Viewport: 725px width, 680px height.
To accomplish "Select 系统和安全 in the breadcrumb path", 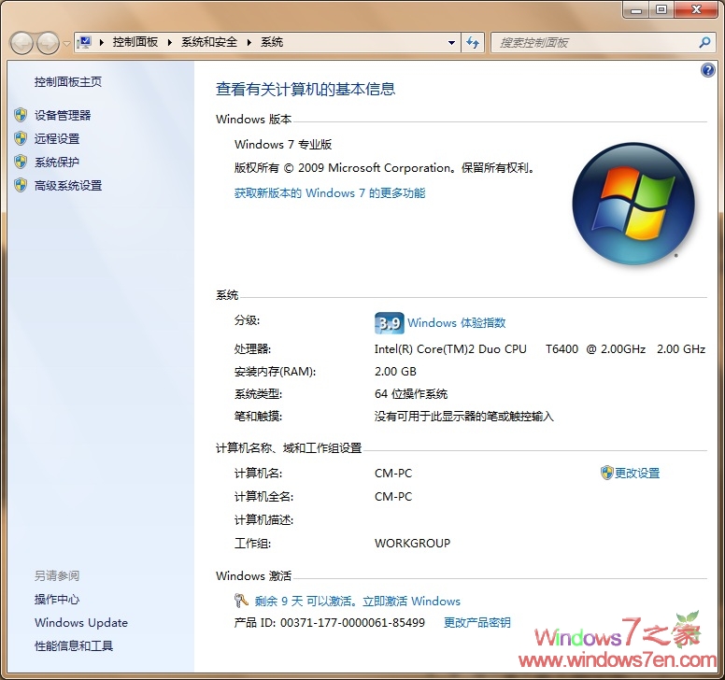I will 209,42.
